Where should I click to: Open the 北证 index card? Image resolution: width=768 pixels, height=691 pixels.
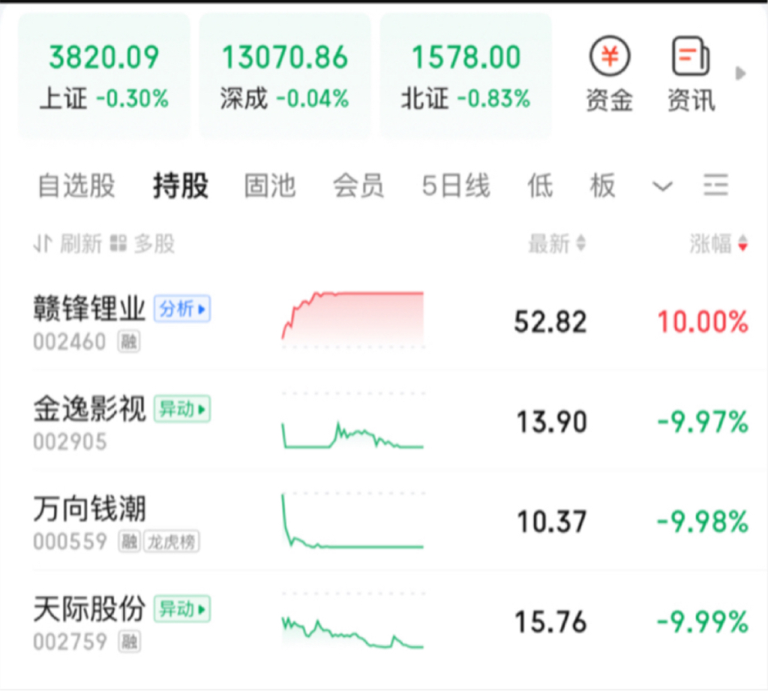466,77
